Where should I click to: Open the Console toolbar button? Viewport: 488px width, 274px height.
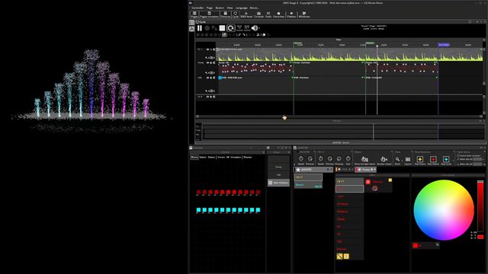pyautogui.click(x=258, y=14)
